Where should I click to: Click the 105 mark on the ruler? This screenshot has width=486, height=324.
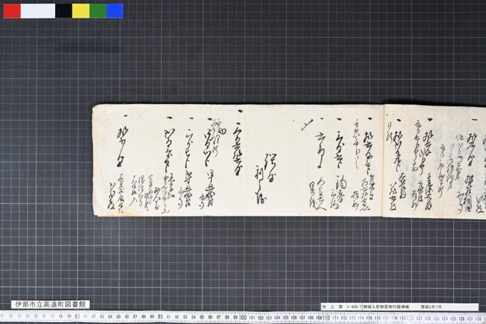[x=286, y=318]
